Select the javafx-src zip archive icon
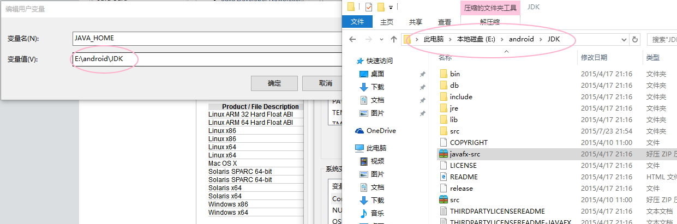The height and width of the screenshot is (224, 677). (443, 154)
